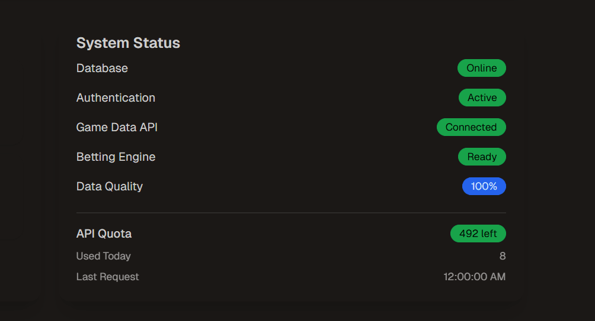595x321 pixels.
Task: Click the Used Today value 8
Action: (x=503, y=257)
